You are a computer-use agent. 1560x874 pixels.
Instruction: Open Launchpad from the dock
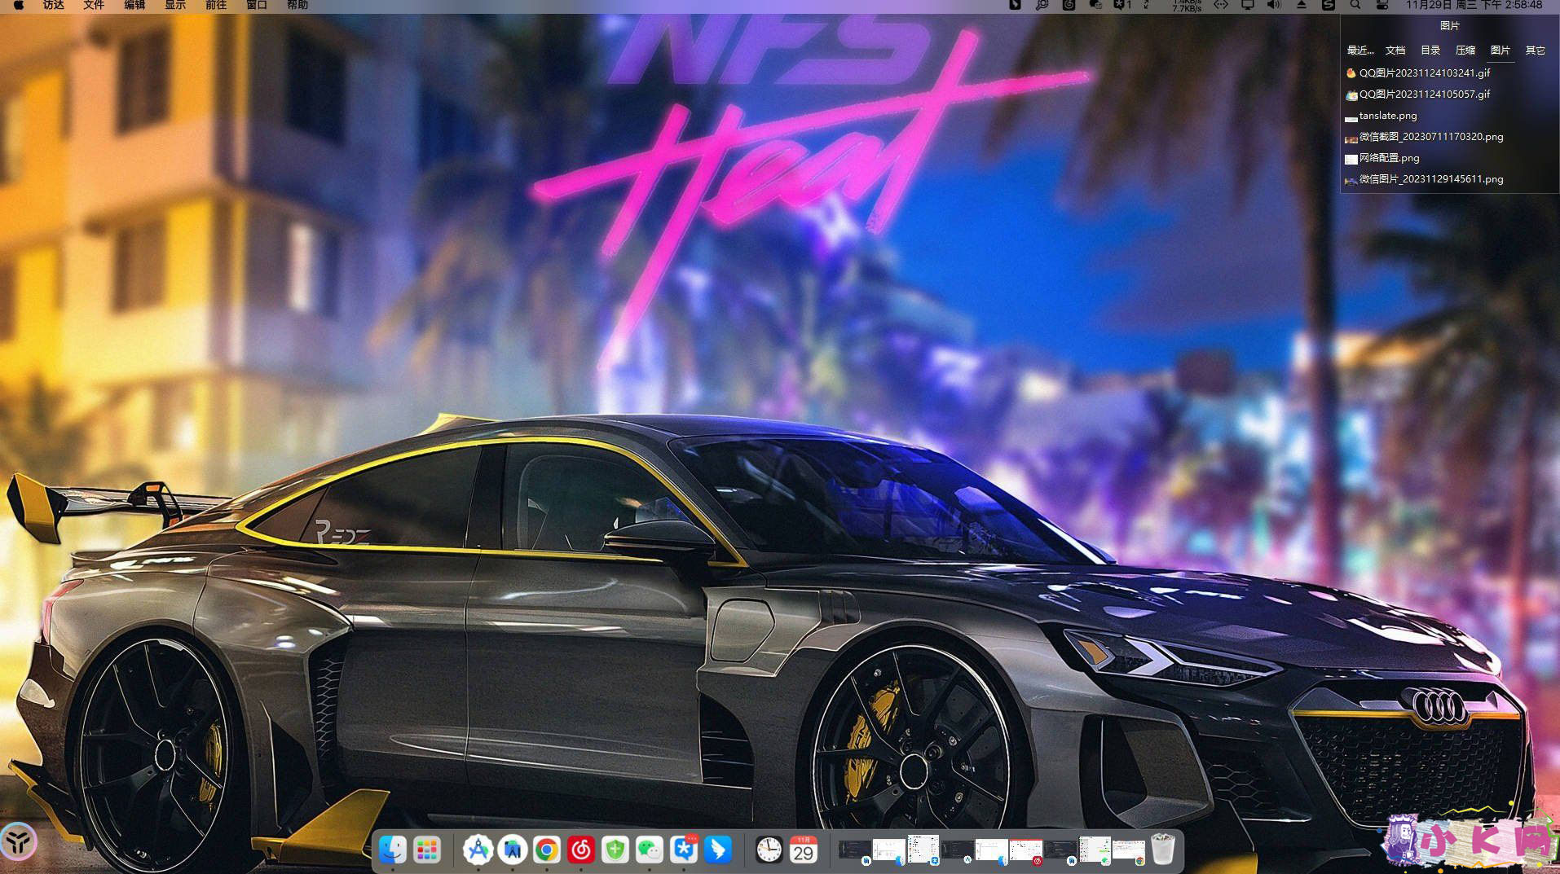pyautogui.click(x=427, y=850)
